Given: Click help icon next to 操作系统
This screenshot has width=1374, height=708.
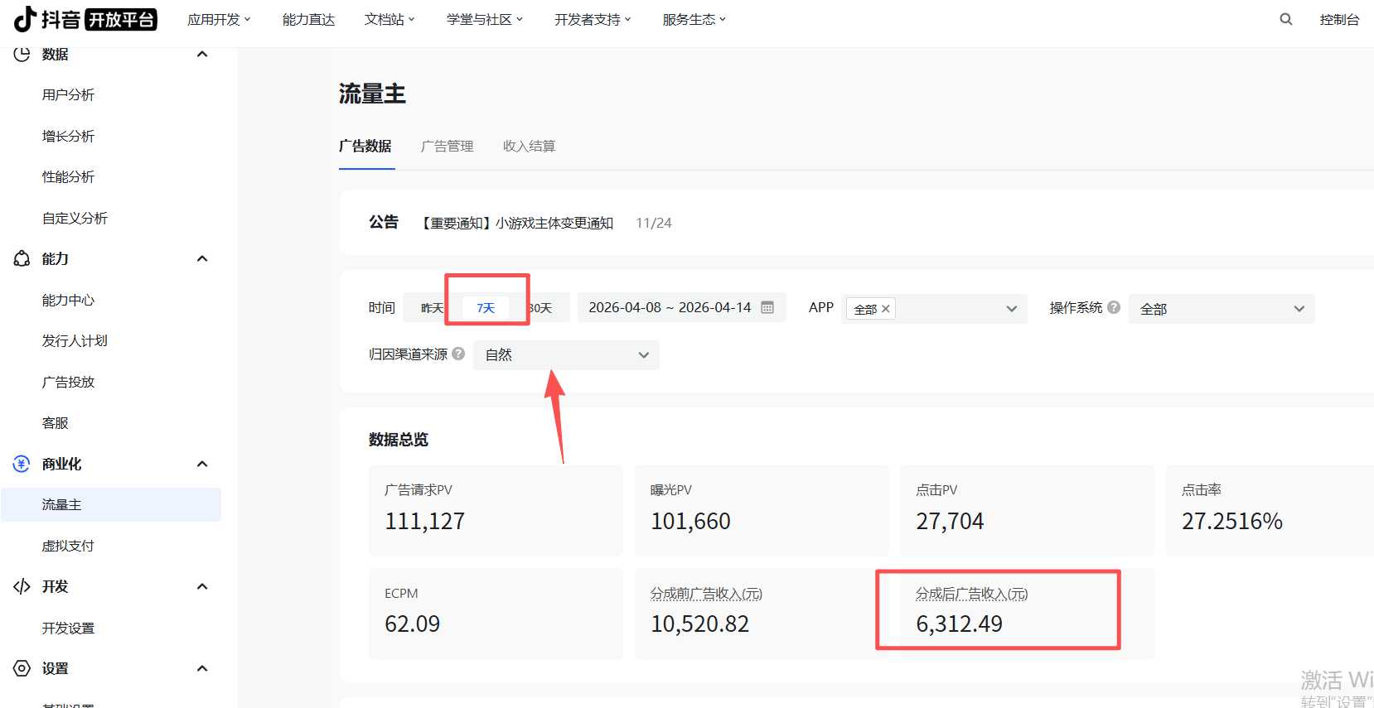Looking at the screenshot, I should pyautogui.click(x=1114, y=307).
